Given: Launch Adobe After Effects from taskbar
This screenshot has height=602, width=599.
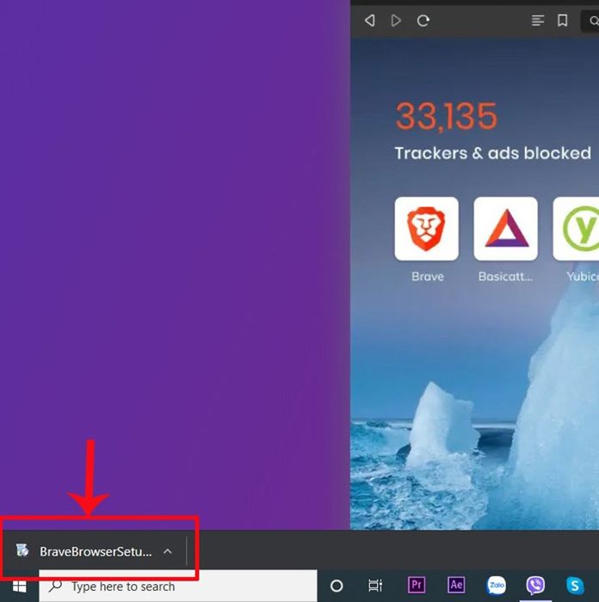Looking at the screenshot, I should pos(456,585).
